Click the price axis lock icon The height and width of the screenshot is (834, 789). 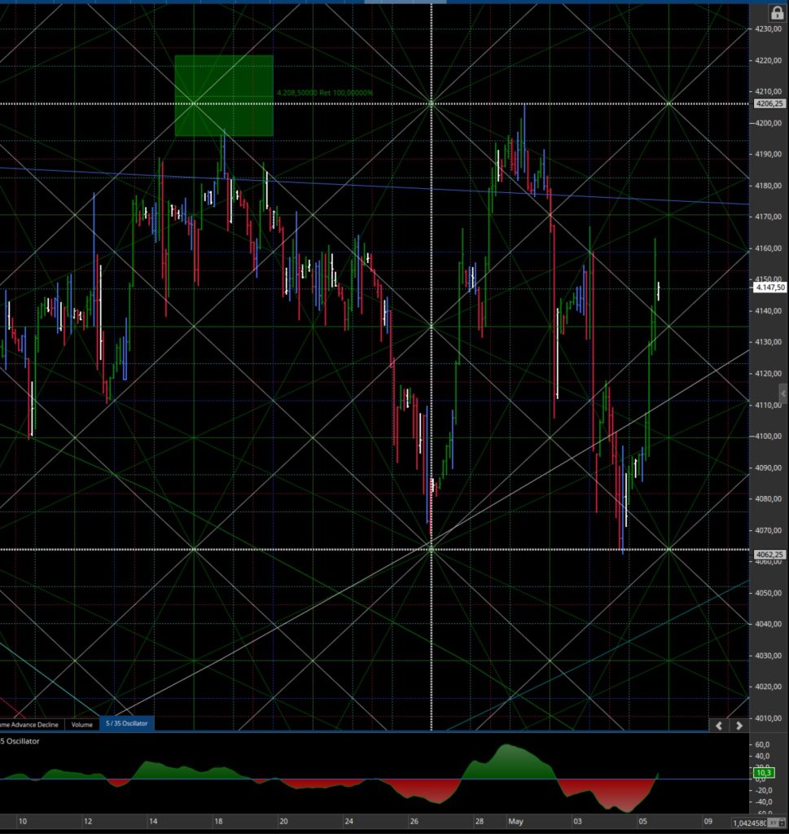tap(778, 13)
